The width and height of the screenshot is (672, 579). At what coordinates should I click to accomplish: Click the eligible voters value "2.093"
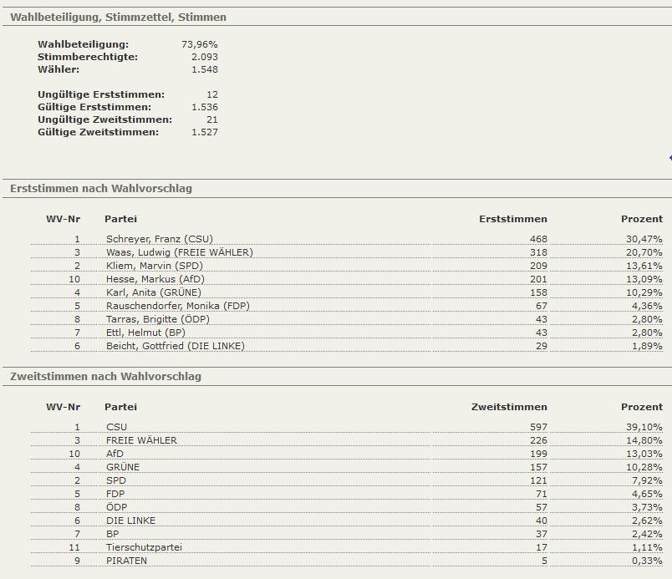pos(205,57)
